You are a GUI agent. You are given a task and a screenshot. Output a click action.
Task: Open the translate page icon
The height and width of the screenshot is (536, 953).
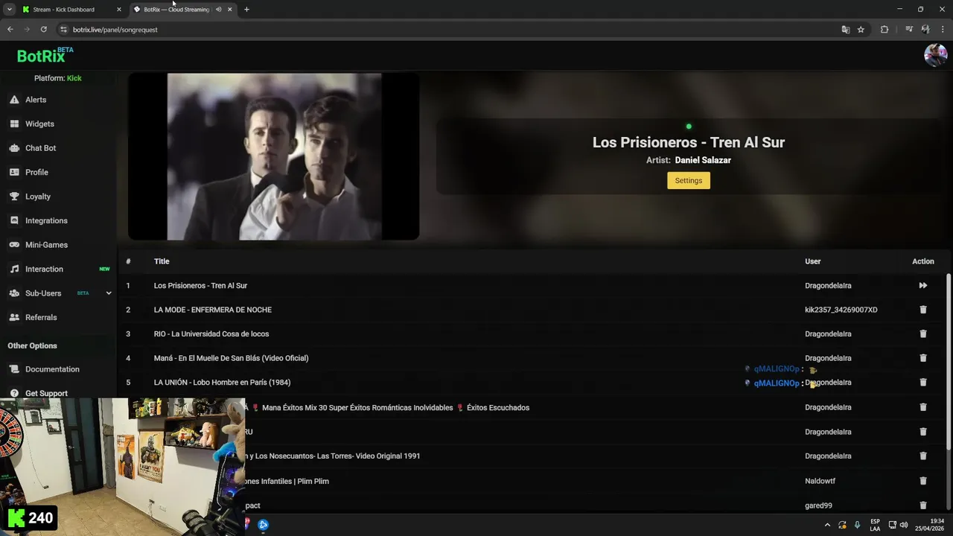pyautogui.click(x=845, y=30)
